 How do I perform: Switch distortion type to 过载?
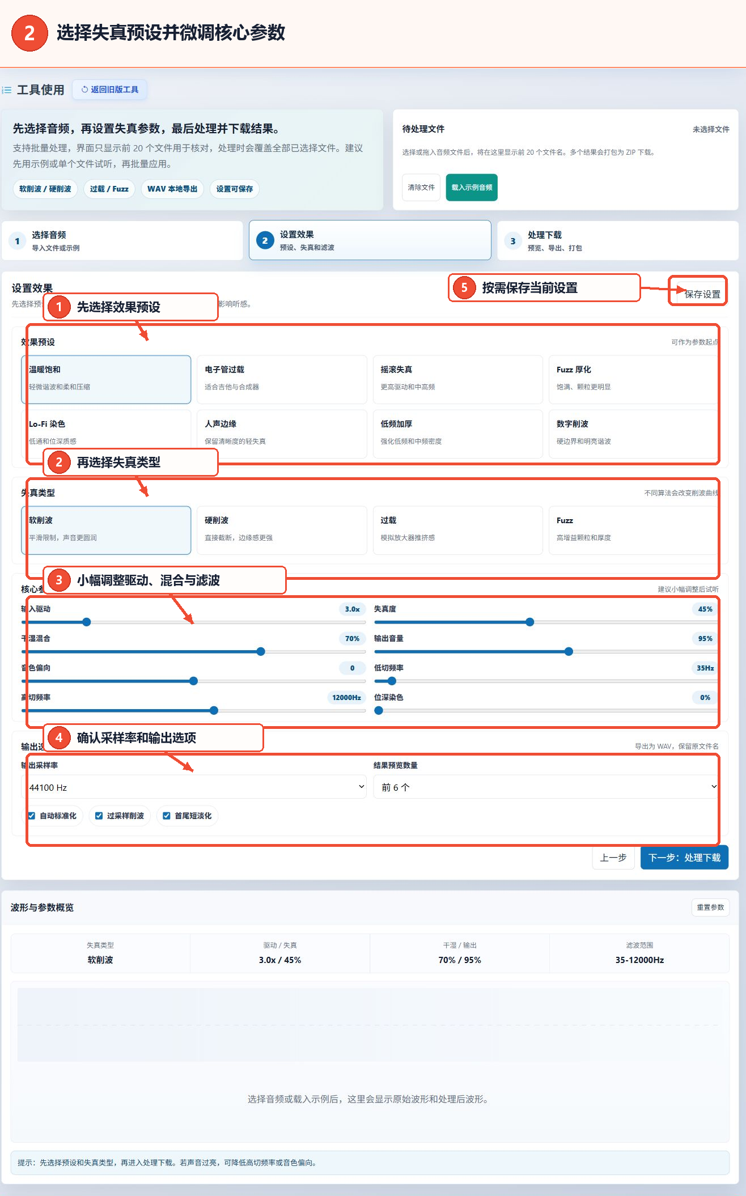(458, 530)
